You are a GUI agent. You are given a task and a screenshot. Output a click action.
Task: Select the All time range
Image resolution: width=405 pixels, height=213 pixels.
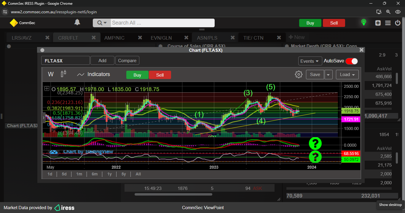[138, 174]
